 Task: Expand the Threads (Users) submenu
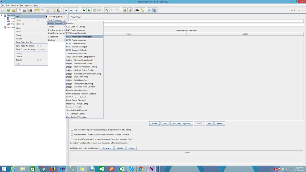coord(56,17)
